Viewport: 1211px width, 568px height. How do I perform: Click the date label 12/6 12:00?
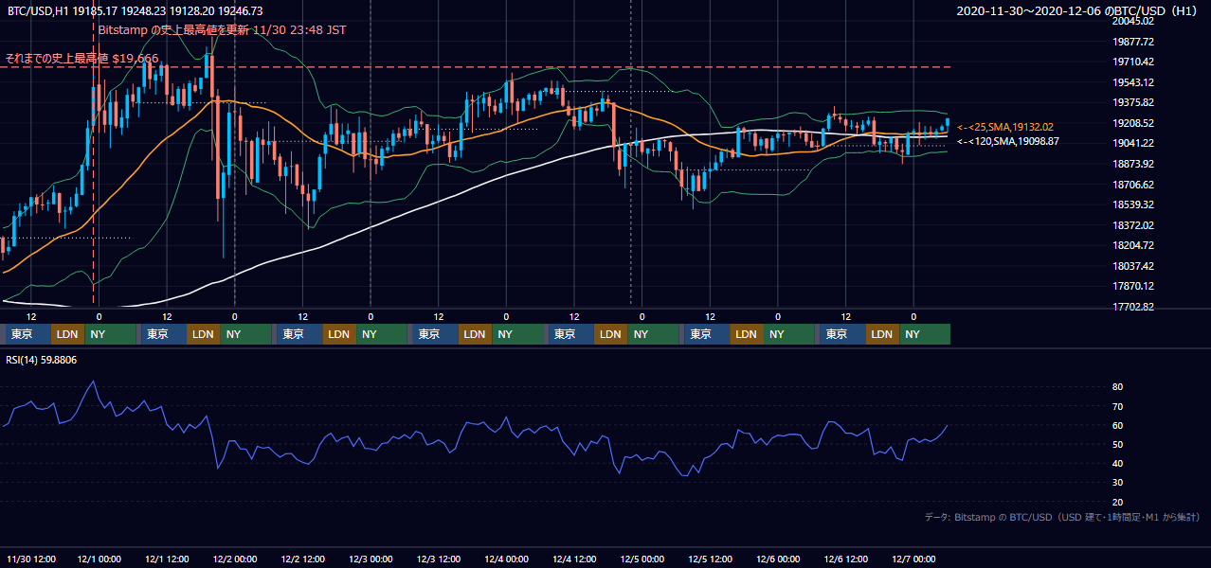[848, 559]
